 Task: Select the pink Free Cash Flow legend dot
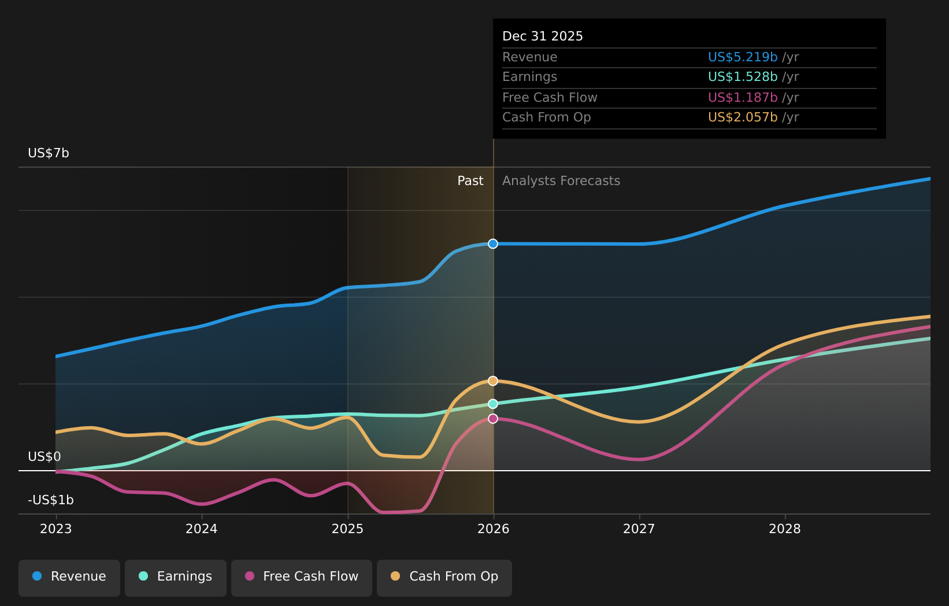coord(249,577)
